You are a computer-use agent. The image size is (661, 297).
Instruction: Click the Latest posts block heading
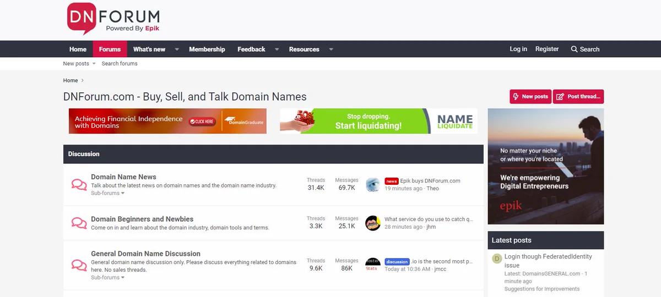[x=512, y=240]
